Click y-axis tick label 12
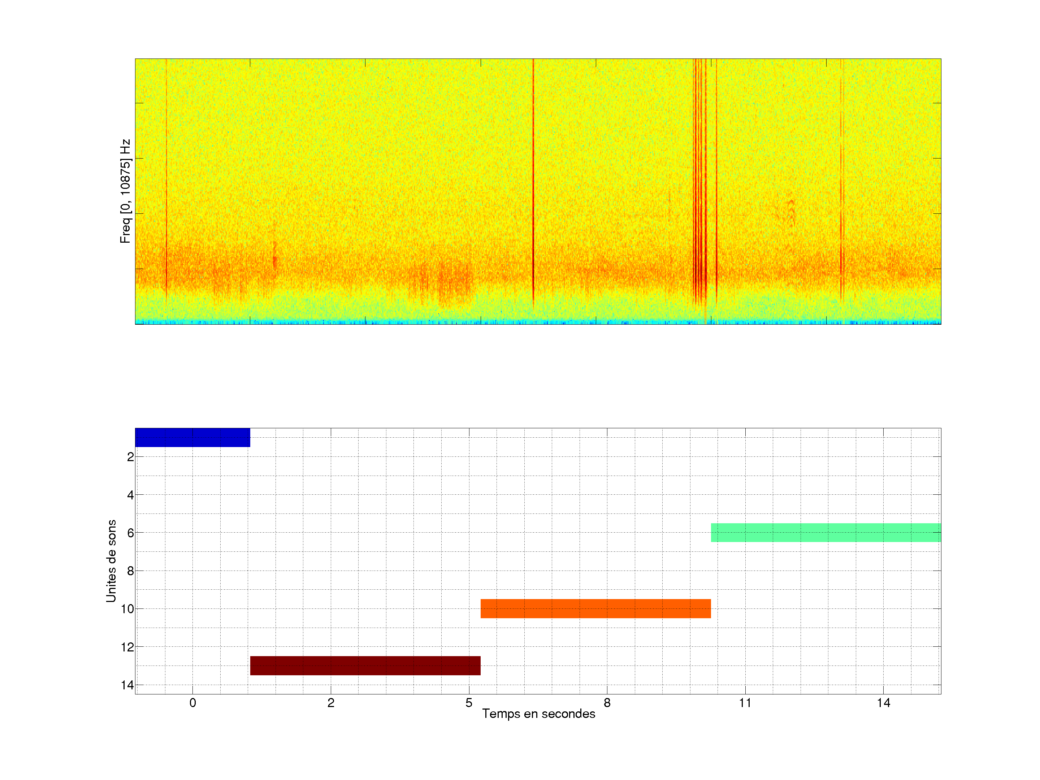Screen dimensions: 1040x780 pyautogui.click(x=127, y=647)
